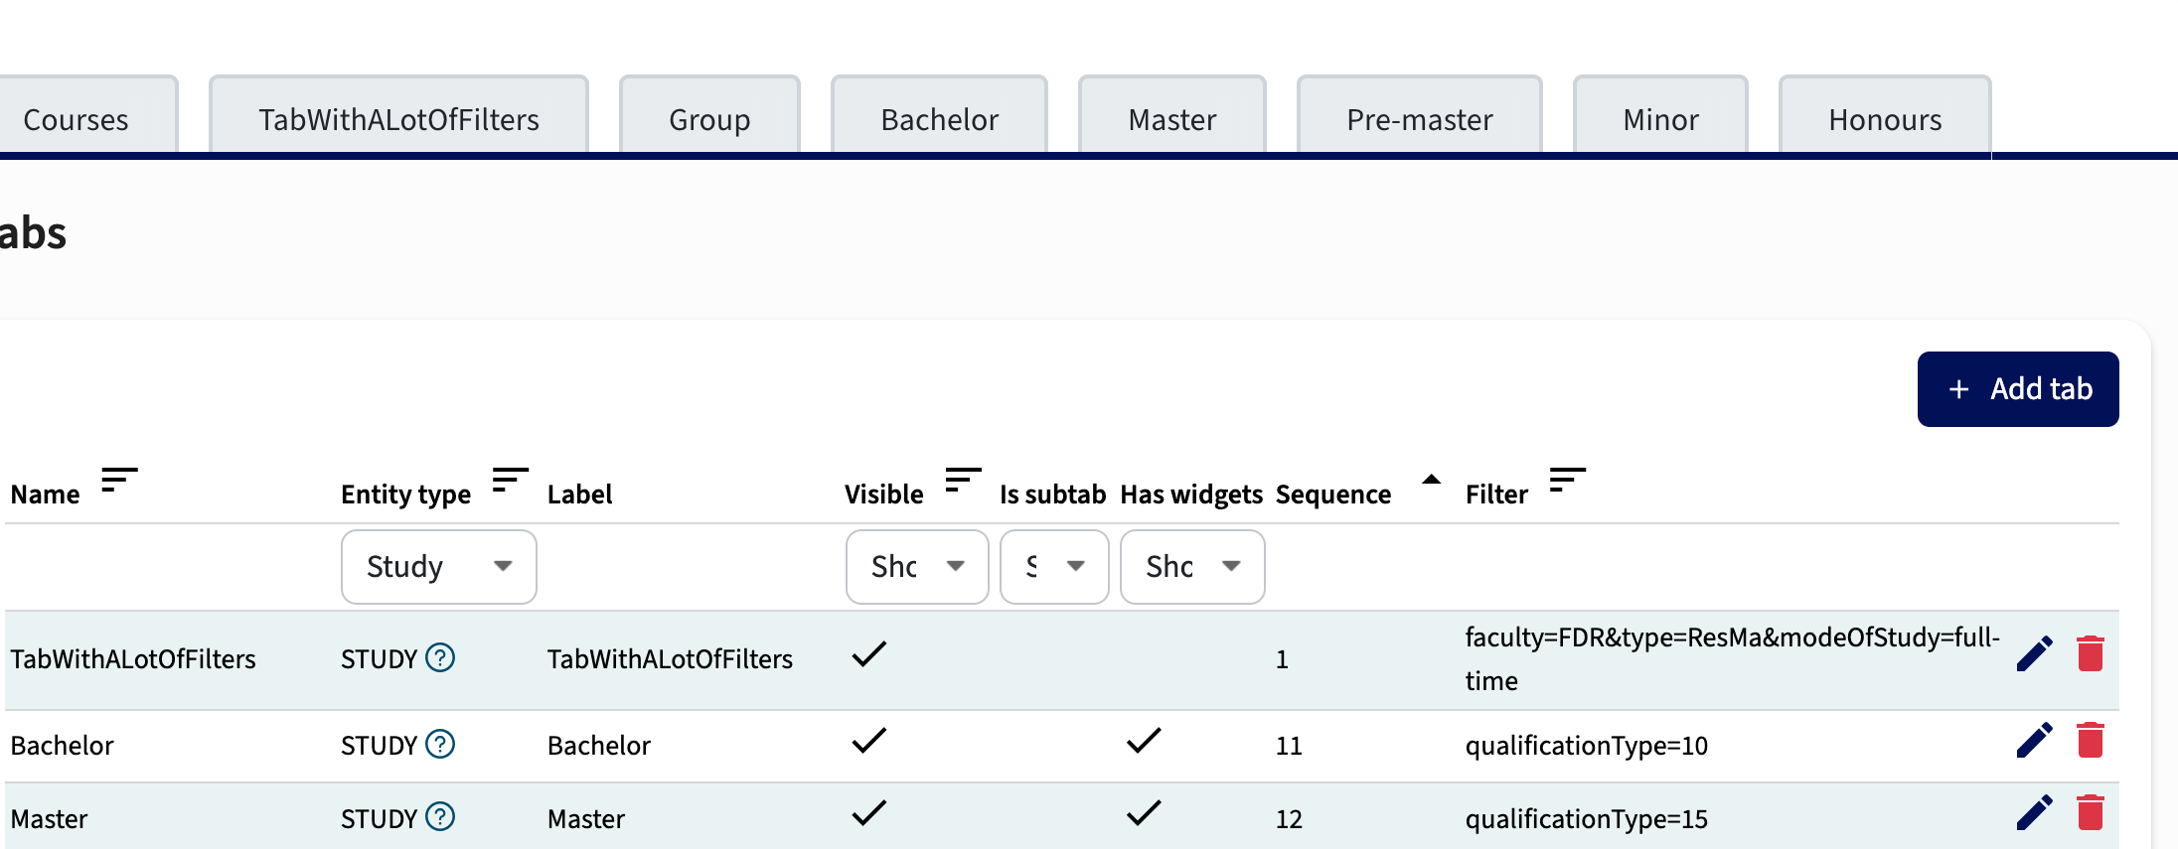The width and height of the screenshot is (2178, 849).
Task: Click sequence value 11
Action: [x=1289, y=746]
